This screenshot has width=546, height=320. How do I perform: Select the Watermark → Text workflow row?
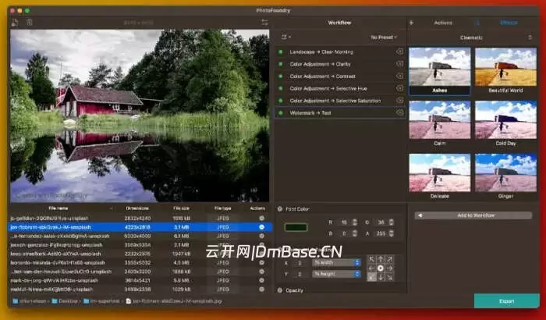340,112
